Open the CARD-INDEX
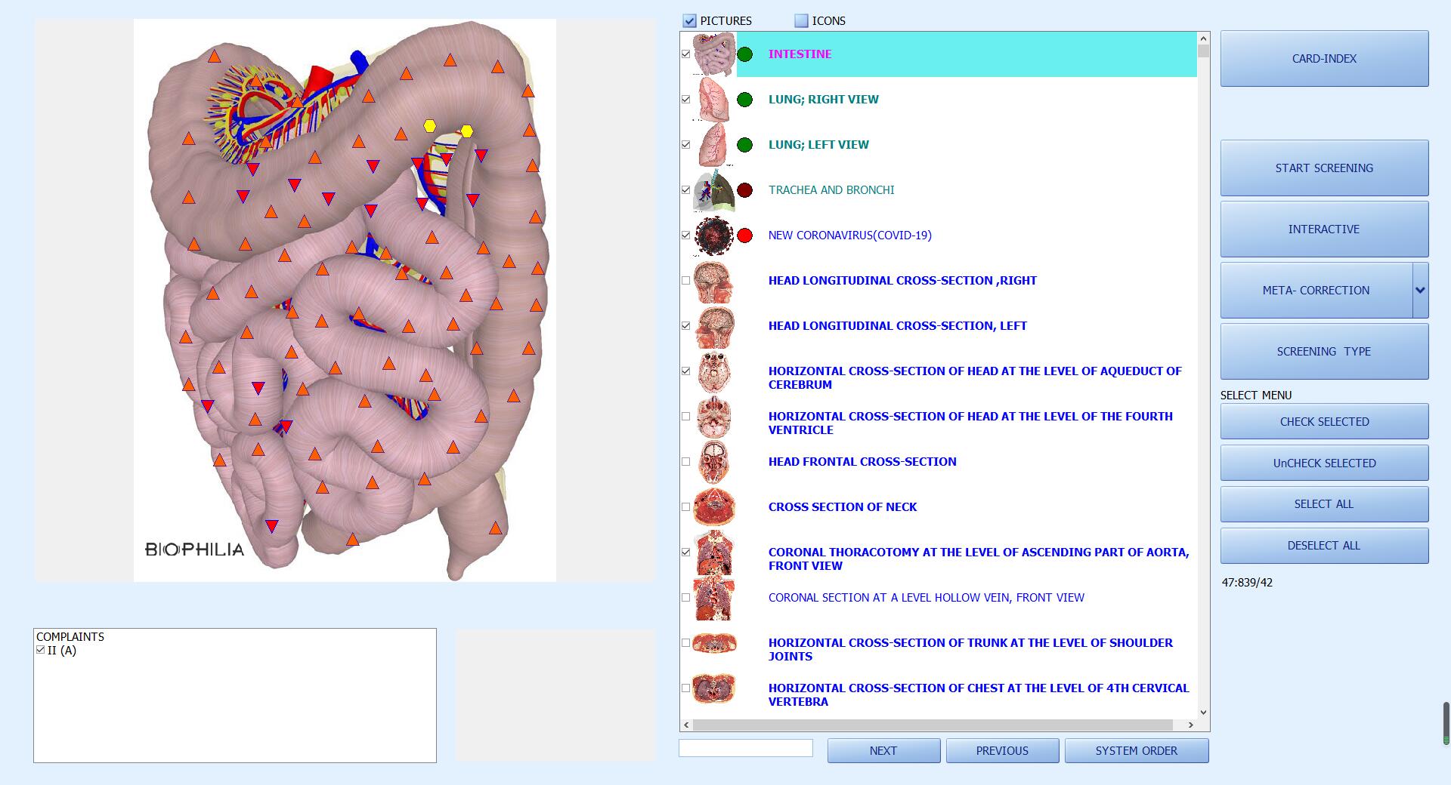 coord(1324,59)
